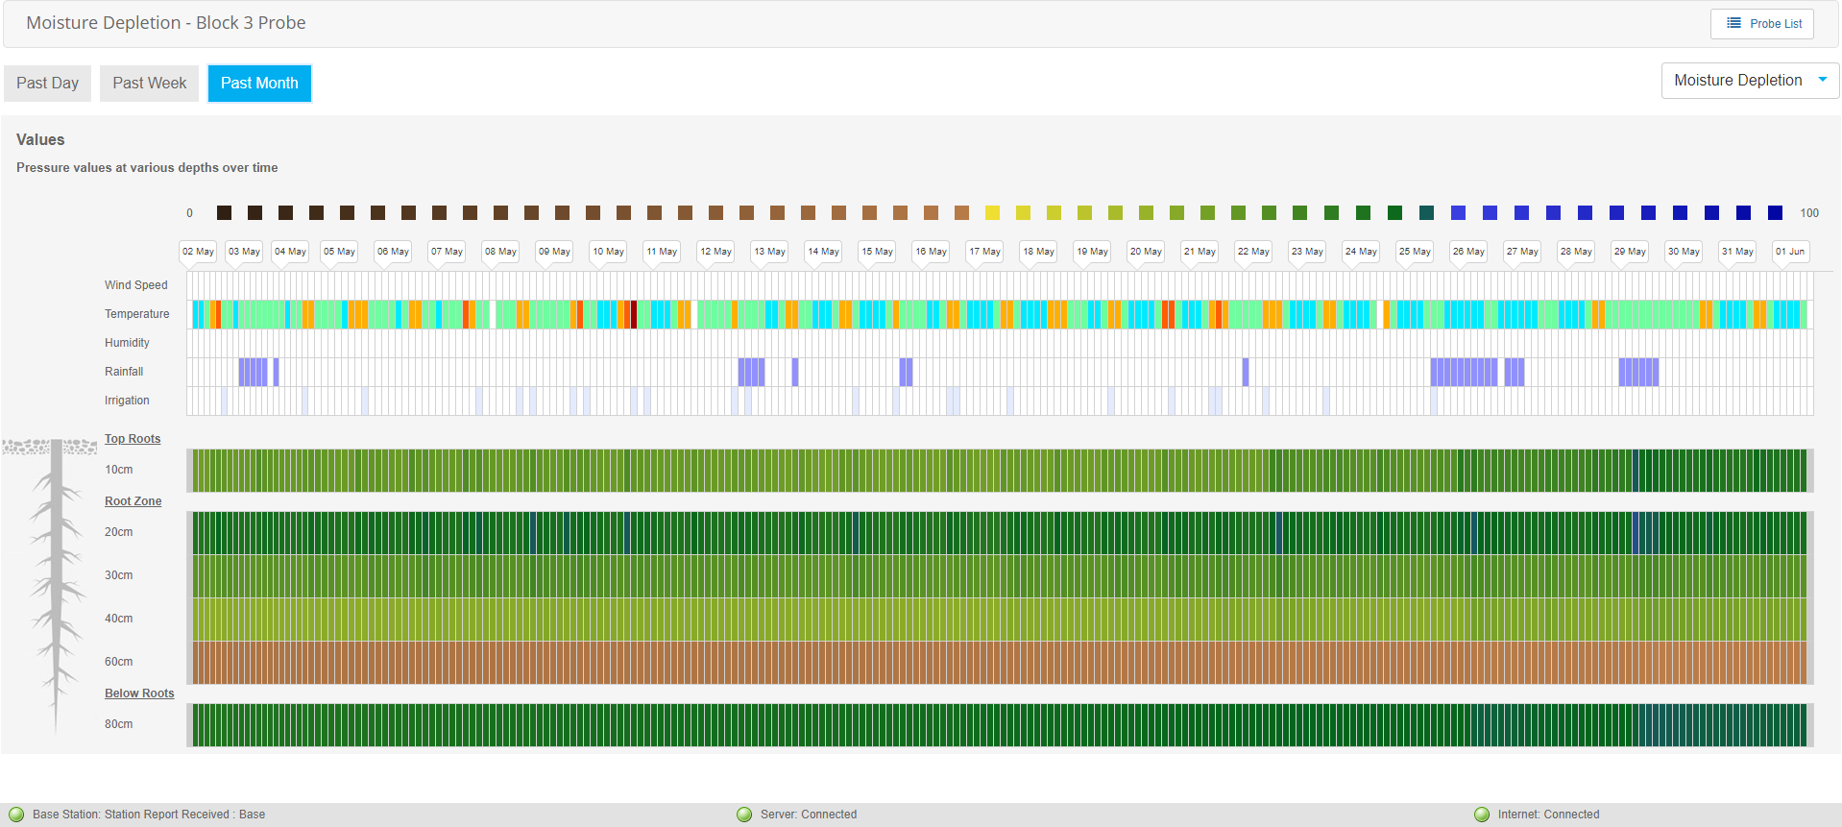The height and width of the screenshot is (827, 1842).
Task: Click the Top Roots link
Action: tap(133, 439)
